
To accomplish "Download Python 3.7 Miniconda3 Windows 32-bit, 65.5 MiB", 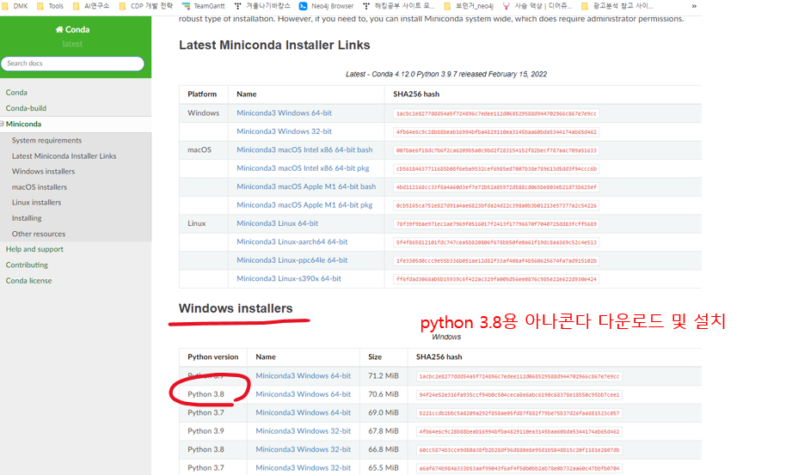I will click(x=304, y=468).
